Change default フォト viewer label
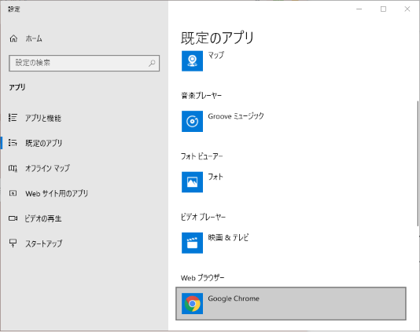This screenshot has height=333, width=420. pos(216,177)
